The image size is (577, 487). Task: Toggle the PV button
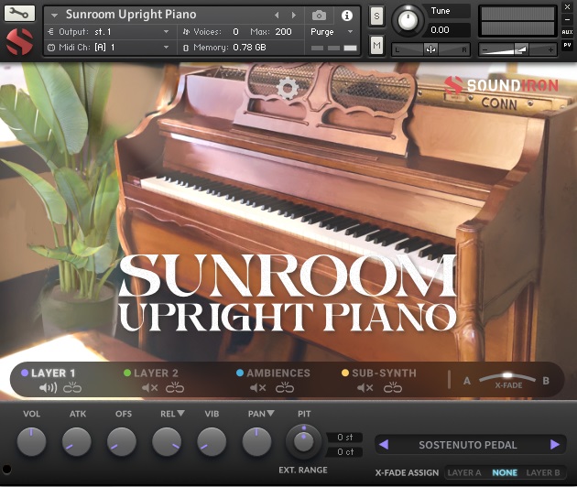click(567, 45)
